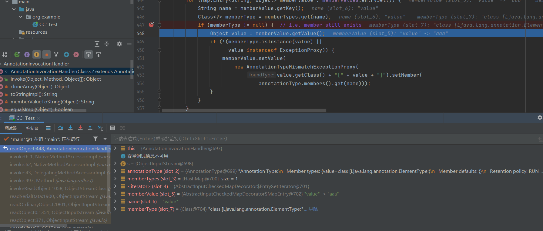543x231 pixels.
Task: Sort structure members alphabetically
Action: [5, 55]
